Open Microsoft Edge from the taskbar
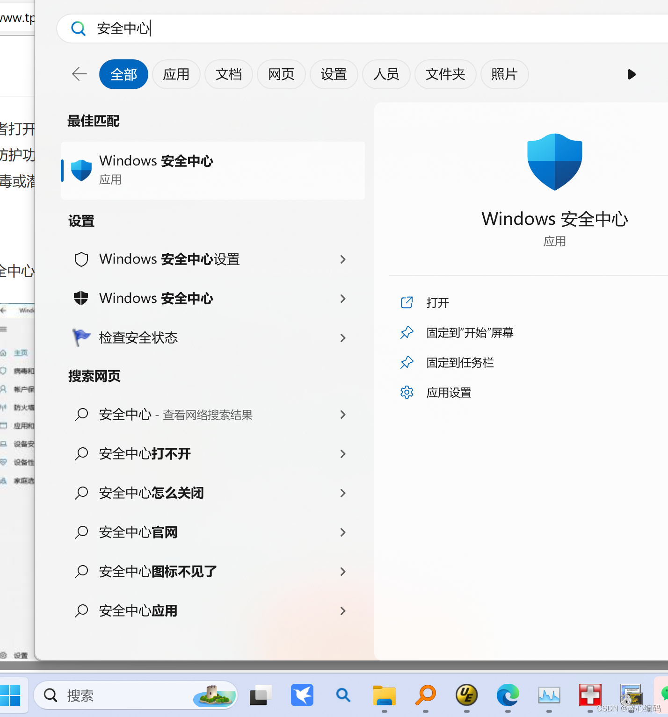This screenshot has width=668, height=717. [x=508, y=695]
